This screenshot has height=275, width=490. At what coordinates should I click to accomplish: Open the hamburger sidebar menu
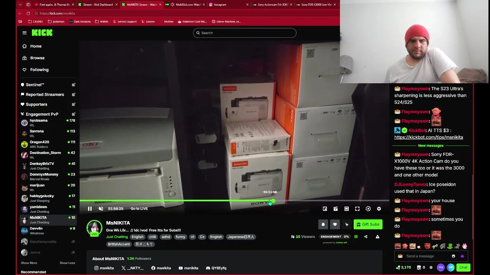click(24, 33)
